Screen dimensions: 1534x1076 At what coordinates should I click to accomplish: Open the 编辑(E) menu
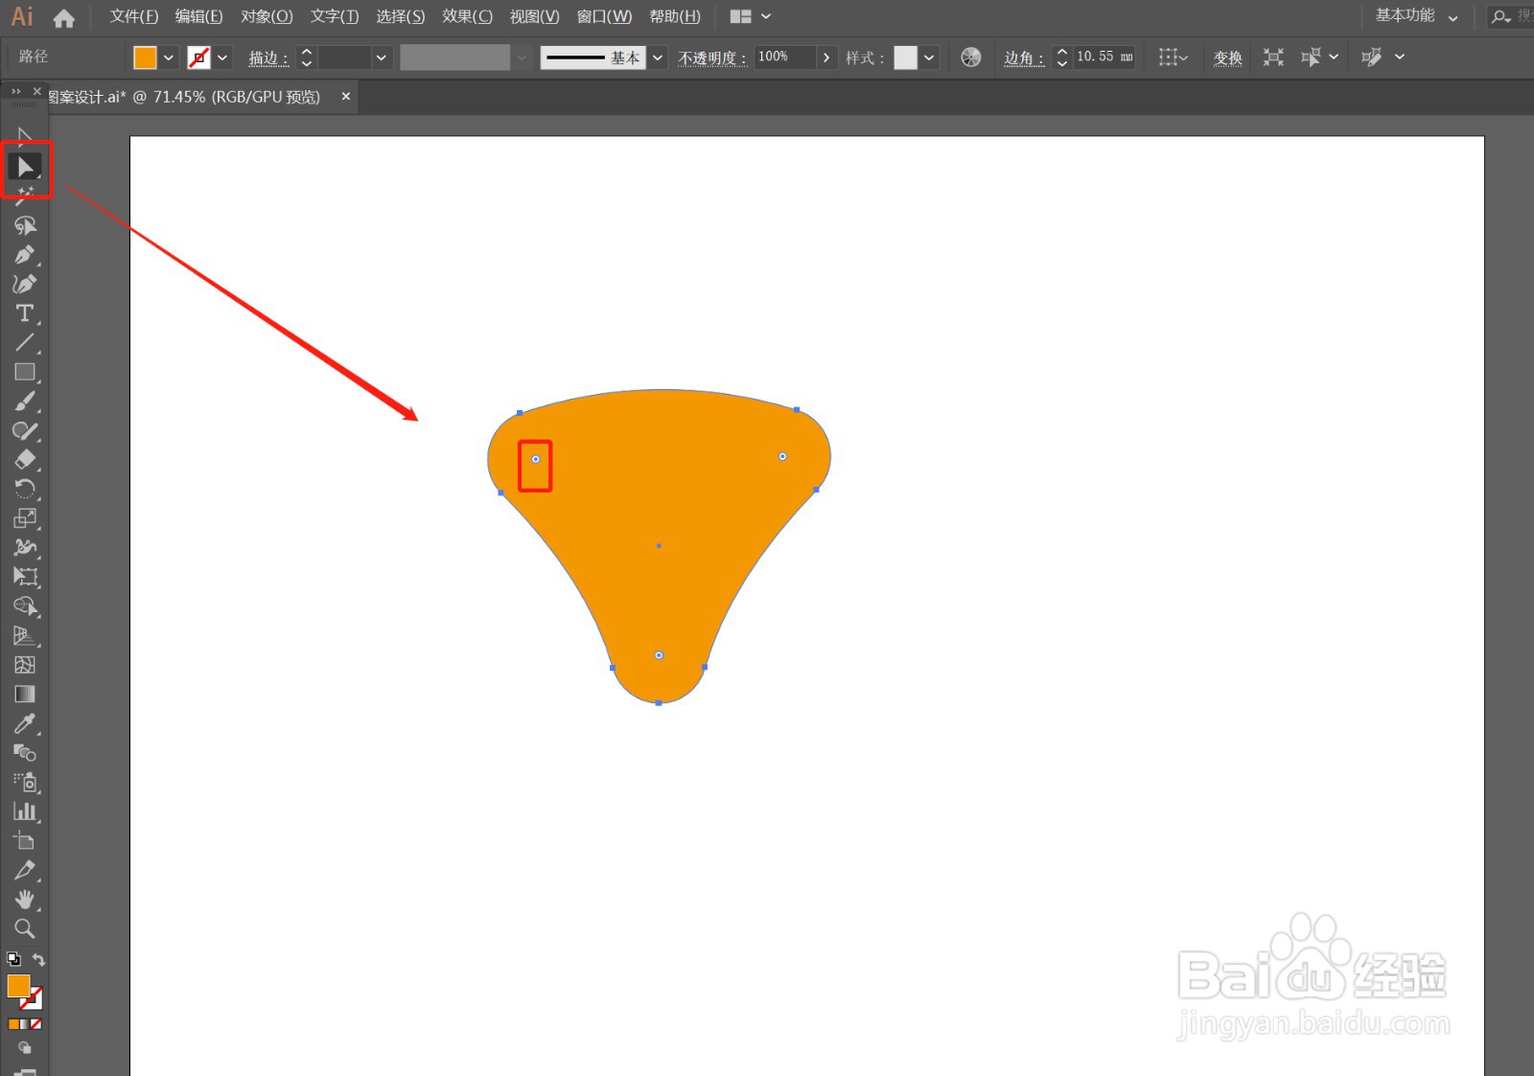(198, 16)
